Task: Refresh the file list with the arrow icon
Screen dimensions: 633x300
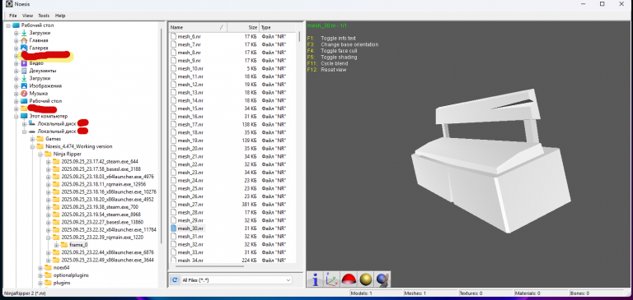Action: tap(175, 280)
